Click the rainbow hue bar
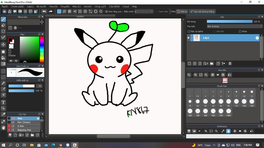Image resolution: width=264 pixels, height=148 pixels. 42,50
